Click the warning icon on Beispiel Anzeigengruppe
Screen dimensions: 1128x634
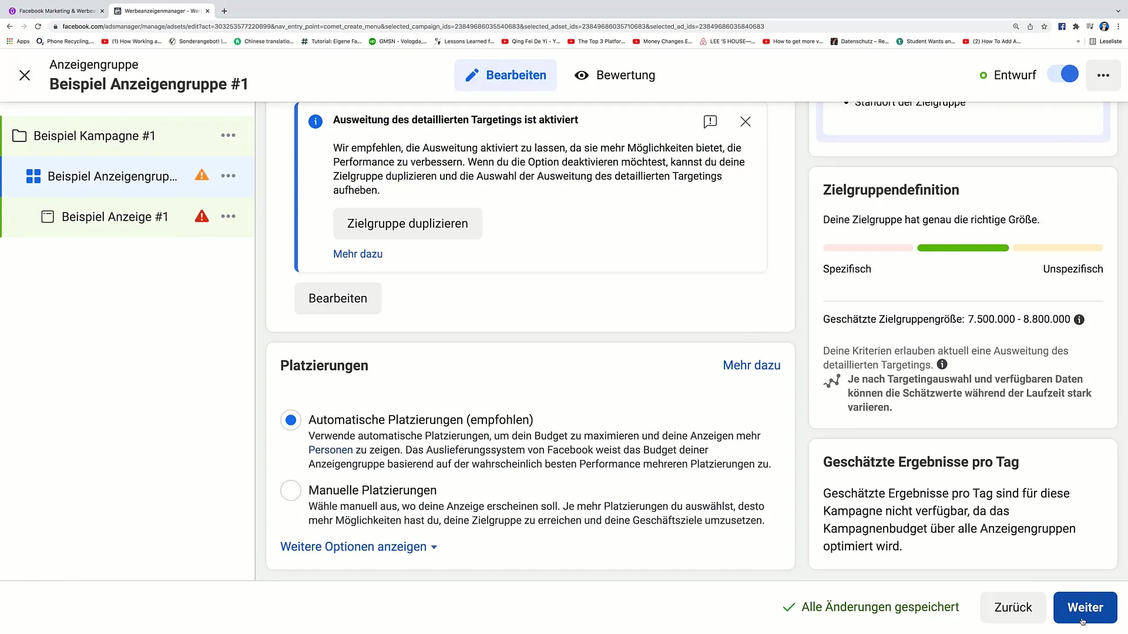click(x=202, y=176)
